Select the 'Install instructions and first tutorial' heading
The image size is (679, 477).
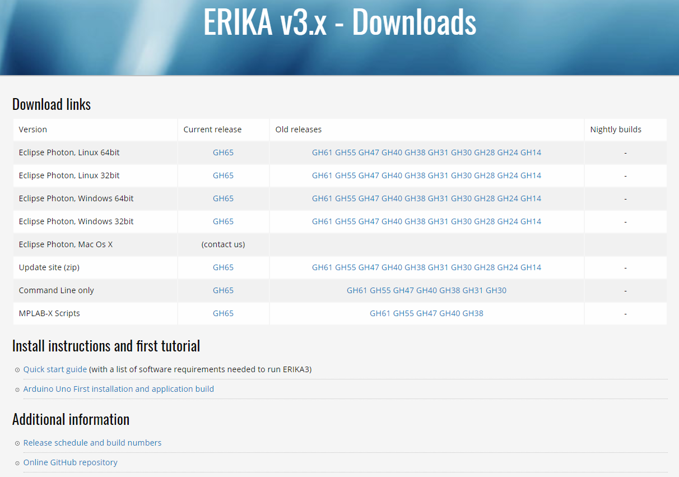pyautogui.click(x=106, y=346)
